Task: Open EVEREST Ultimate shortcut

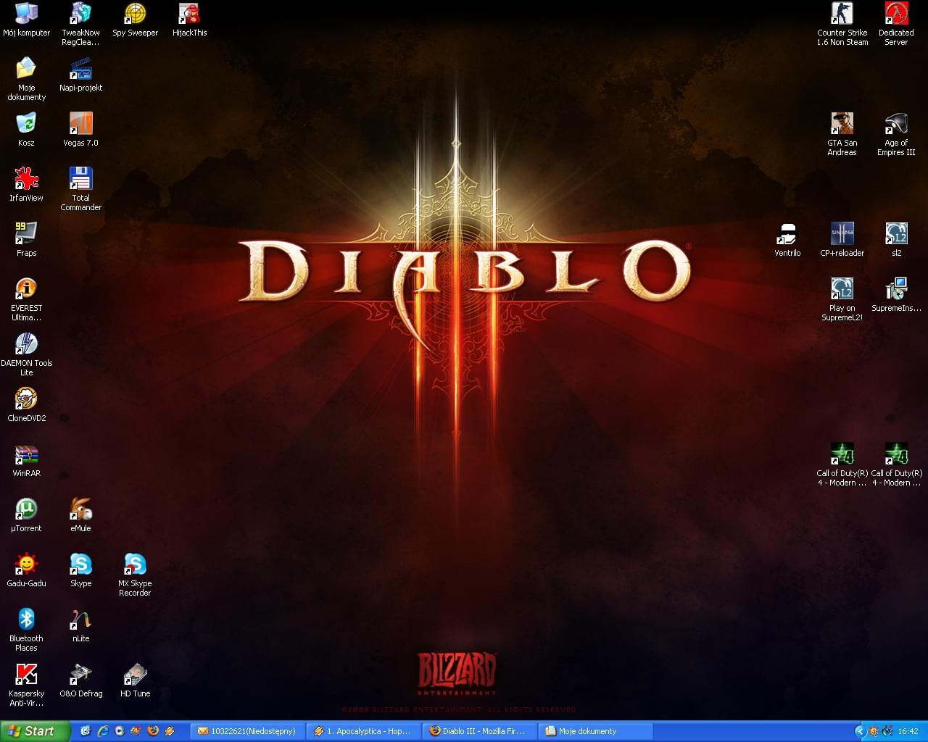Action: tap(26, 299)
